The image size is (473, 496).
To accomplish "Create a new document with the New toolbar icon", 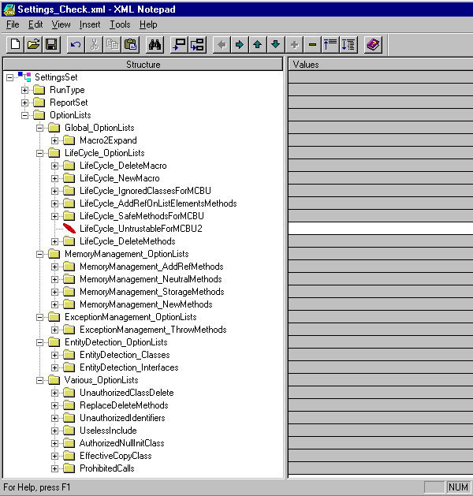I will coord(15,45).
